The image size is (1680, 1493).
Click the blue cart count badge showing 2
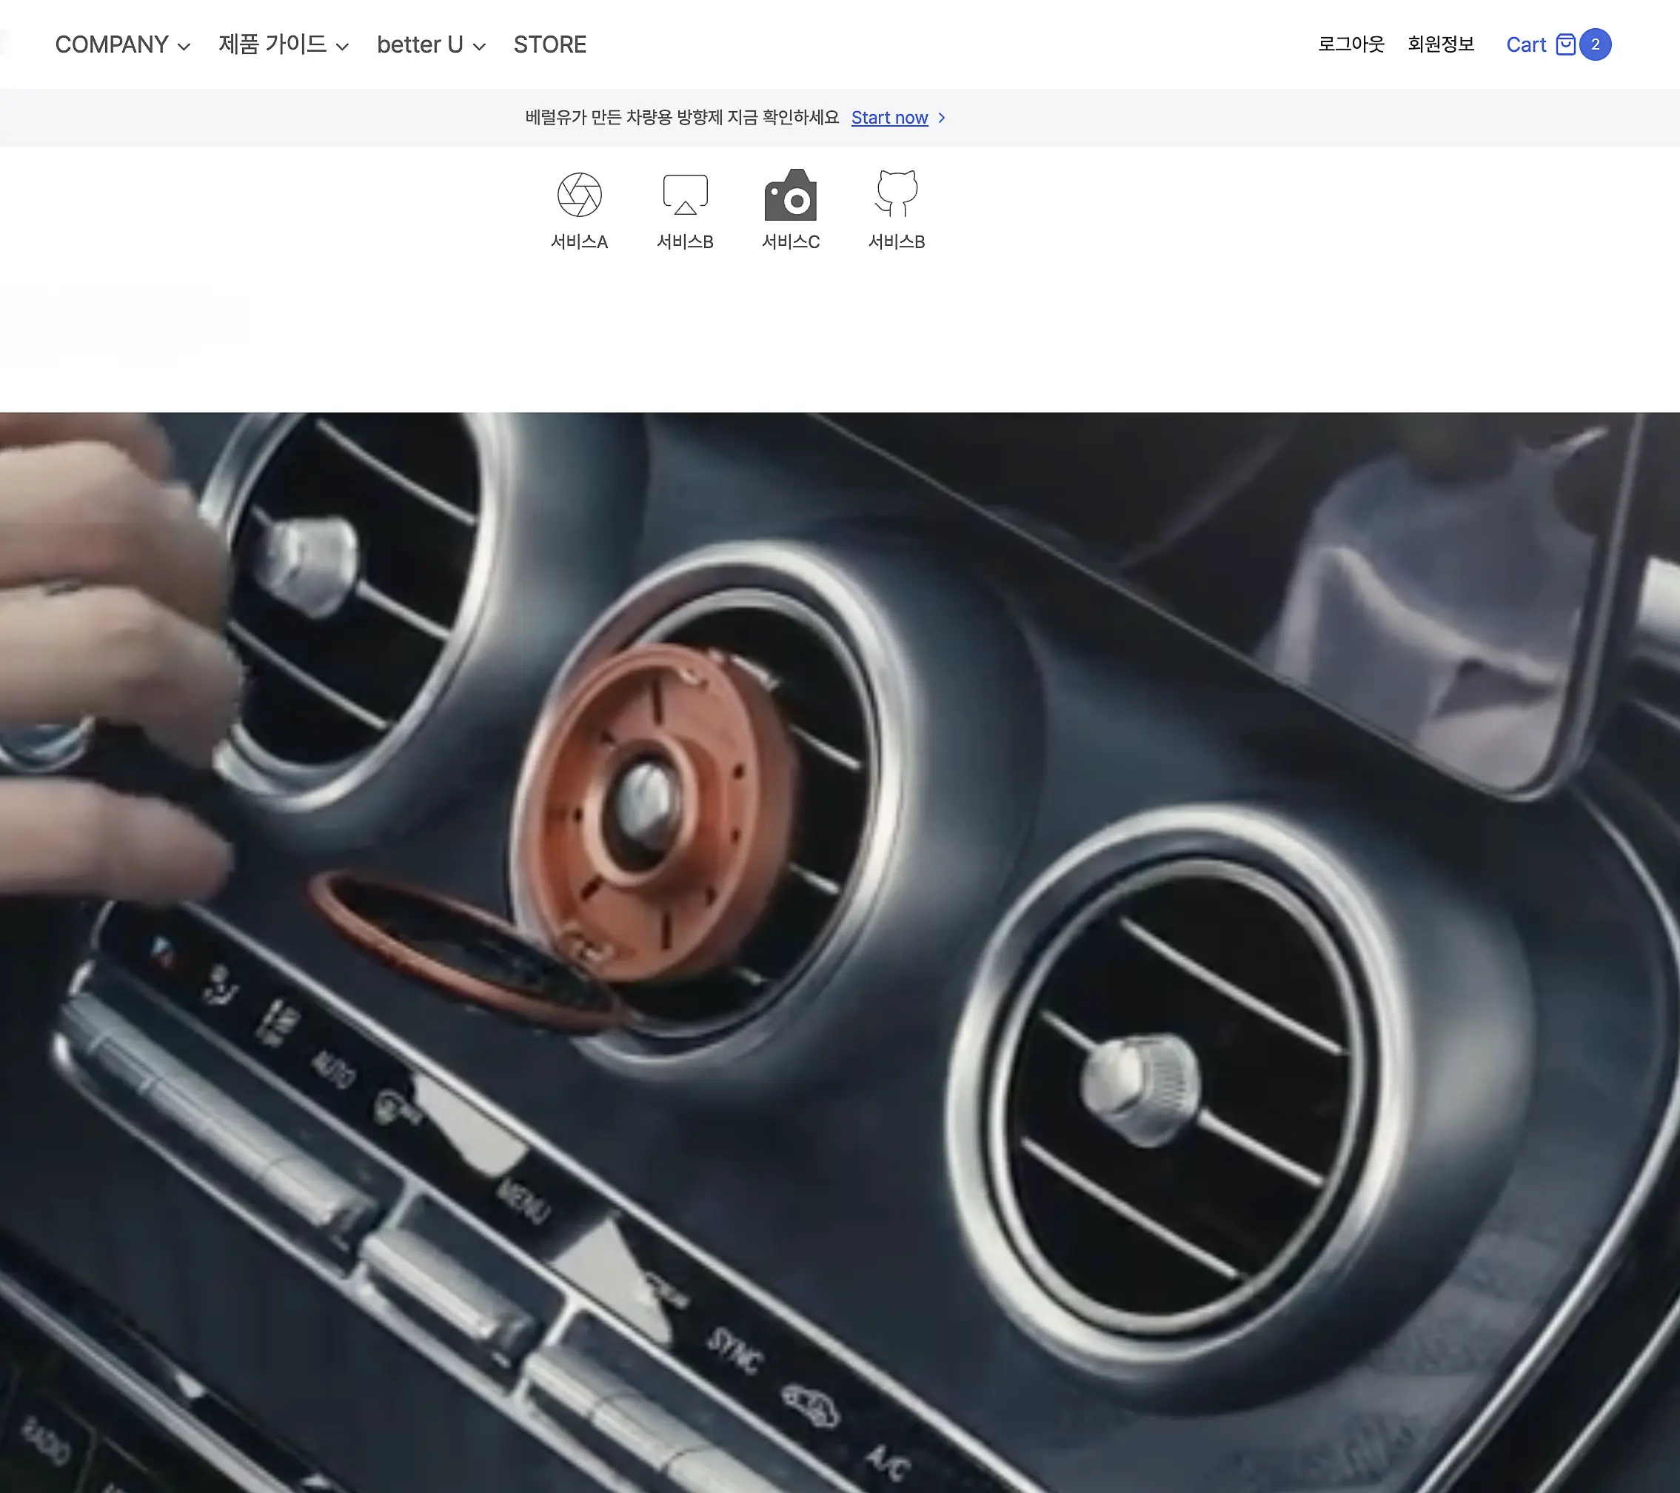1595,44
